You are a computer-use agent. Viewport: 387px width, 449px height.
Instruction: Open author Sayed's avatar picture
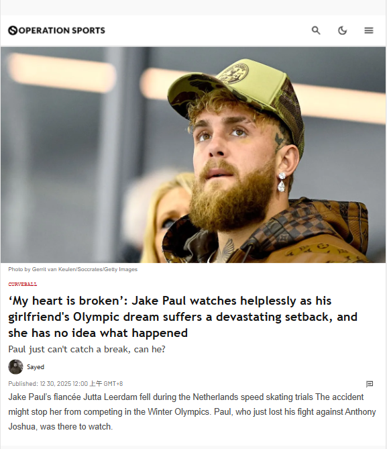15,367
